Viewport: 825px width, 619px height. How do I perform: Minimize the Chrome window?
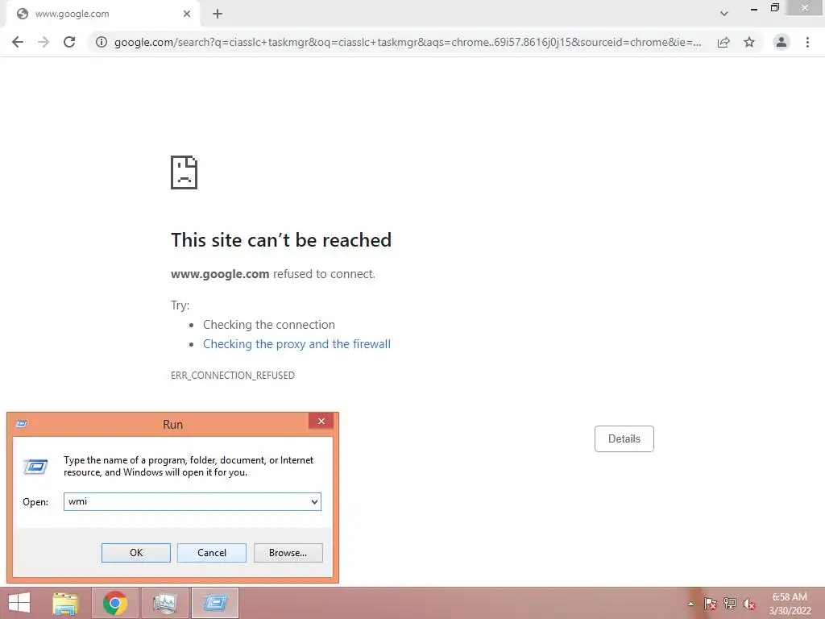(754, 8)
